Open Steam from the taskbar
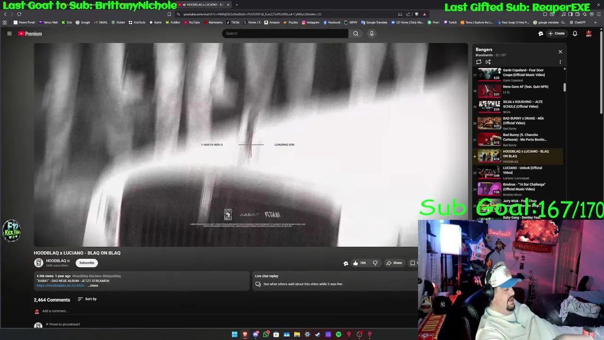The height and width of the screenshot is (340, 604). click(x=318, y=334)
